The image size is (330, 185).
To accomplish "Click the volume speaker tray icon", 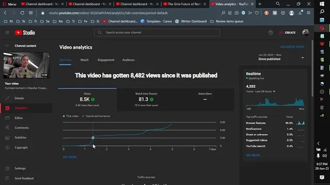I will (x=325, y=156).
